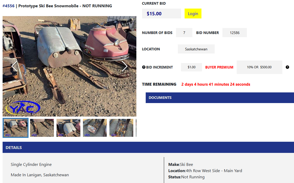Click the yellow Login button
Viewport: 294px width, 183px height.
point(193,13)
